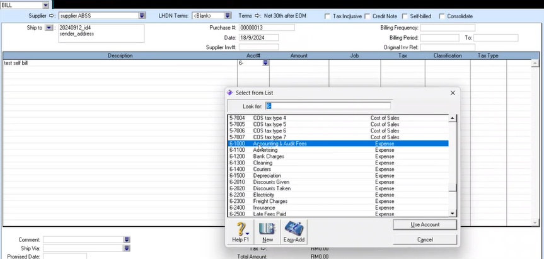Click the Easy-Add icon
The width and height of the screenshot is (544, 259).
click(293, 231)
